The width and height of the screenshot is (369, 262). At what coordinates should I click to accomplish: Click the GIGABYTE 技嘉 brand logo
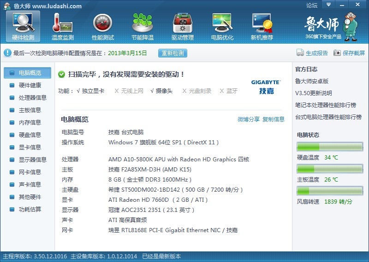point(266,87)
